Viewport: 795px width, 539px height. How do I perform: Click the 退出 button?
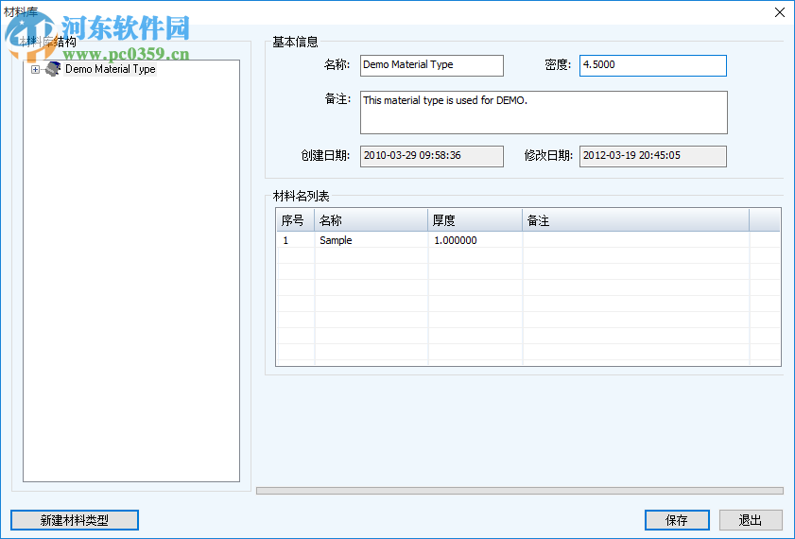tap(751, 520)
